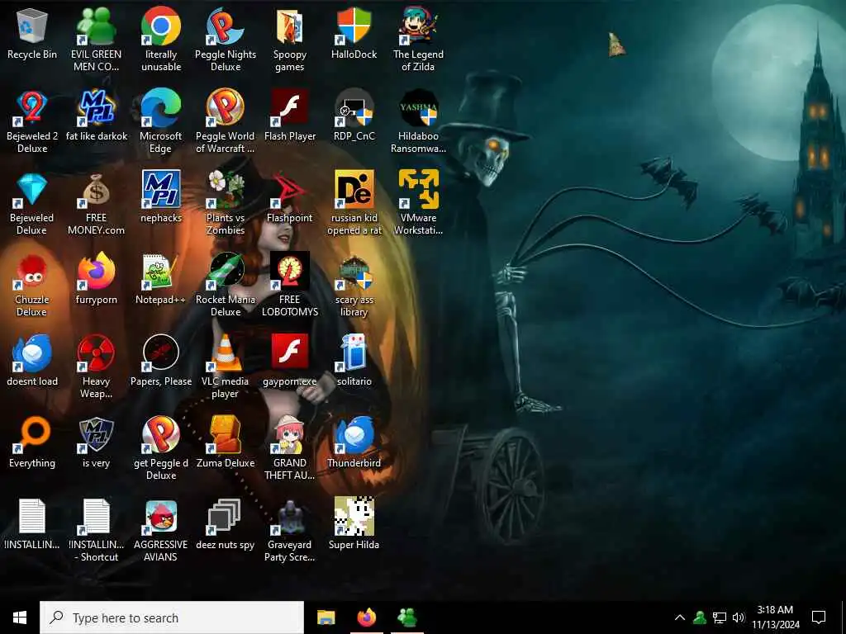The width and height of the screenshot is (846, 634).
Task: Expand the hidden system tray icons chevron
Action: [680, 617]
